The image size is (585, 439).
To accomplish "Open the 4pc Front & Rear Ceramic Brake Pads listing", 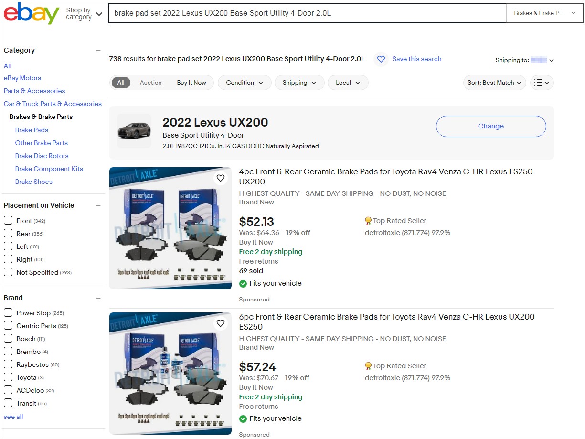I will pos(386,176).
